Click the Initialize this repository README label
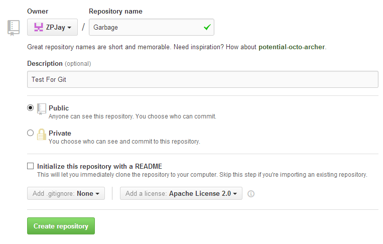383x244 pixels. pos(99,166)
